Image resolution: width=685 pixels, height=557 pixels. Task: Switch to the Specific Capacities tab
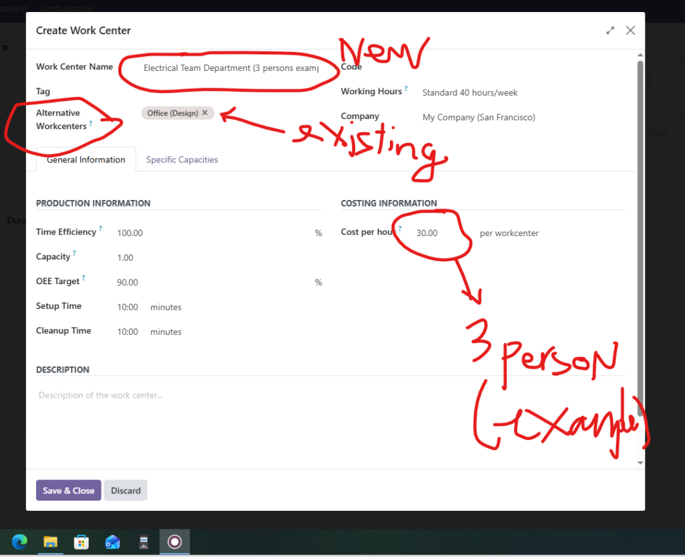point(182,160)
